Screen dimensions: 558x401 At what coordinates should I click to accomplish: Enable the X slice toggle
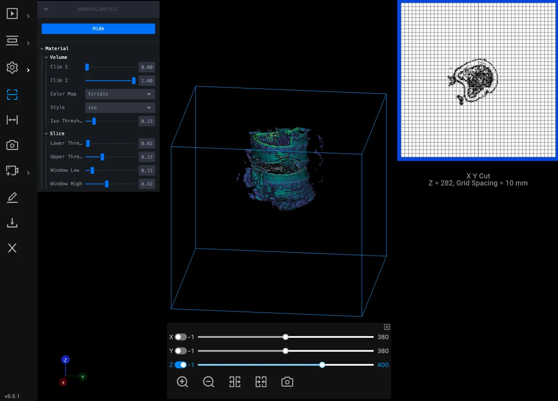181,337
